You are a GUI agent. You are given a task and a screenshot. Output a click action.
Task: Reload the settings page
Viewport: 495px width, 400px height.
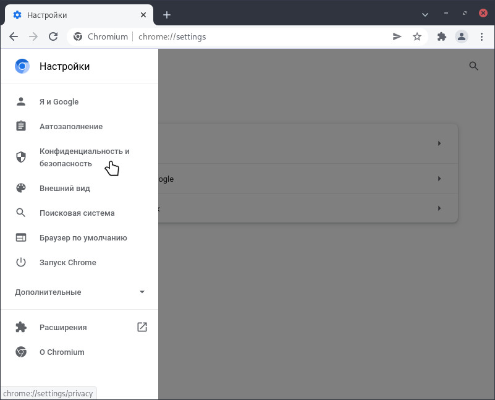coord(53,36)
